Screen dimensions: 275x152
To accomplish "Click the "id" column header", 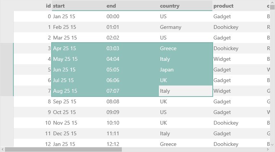I will [x=32, y=6].
